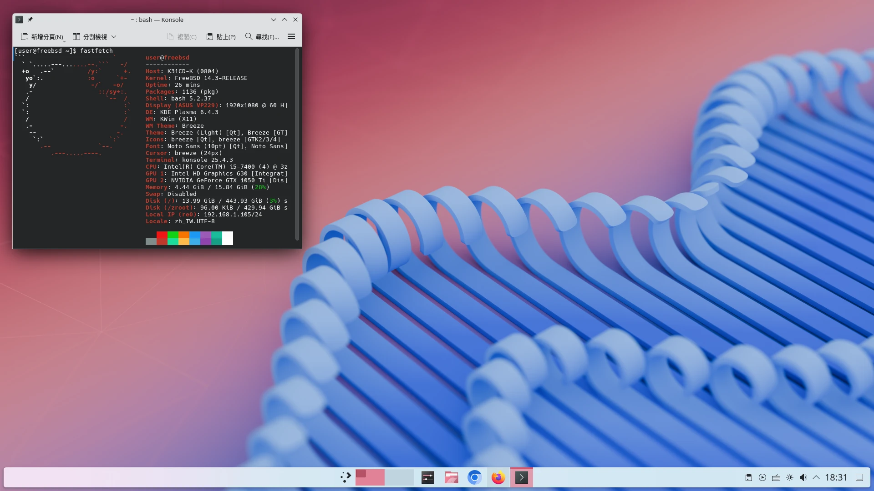Click the 貼上 paste button

point(221,37)
